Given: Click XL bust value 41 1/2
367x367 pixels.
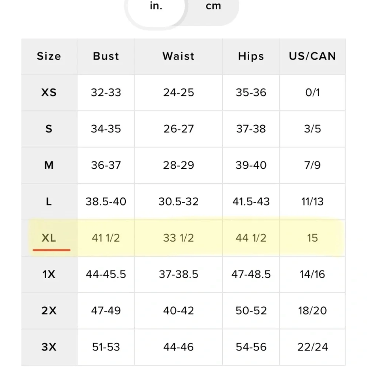Looking at the screenshot, I should (106, 238).
